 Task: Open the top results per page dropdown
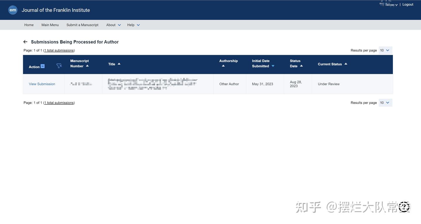[385, 50]
